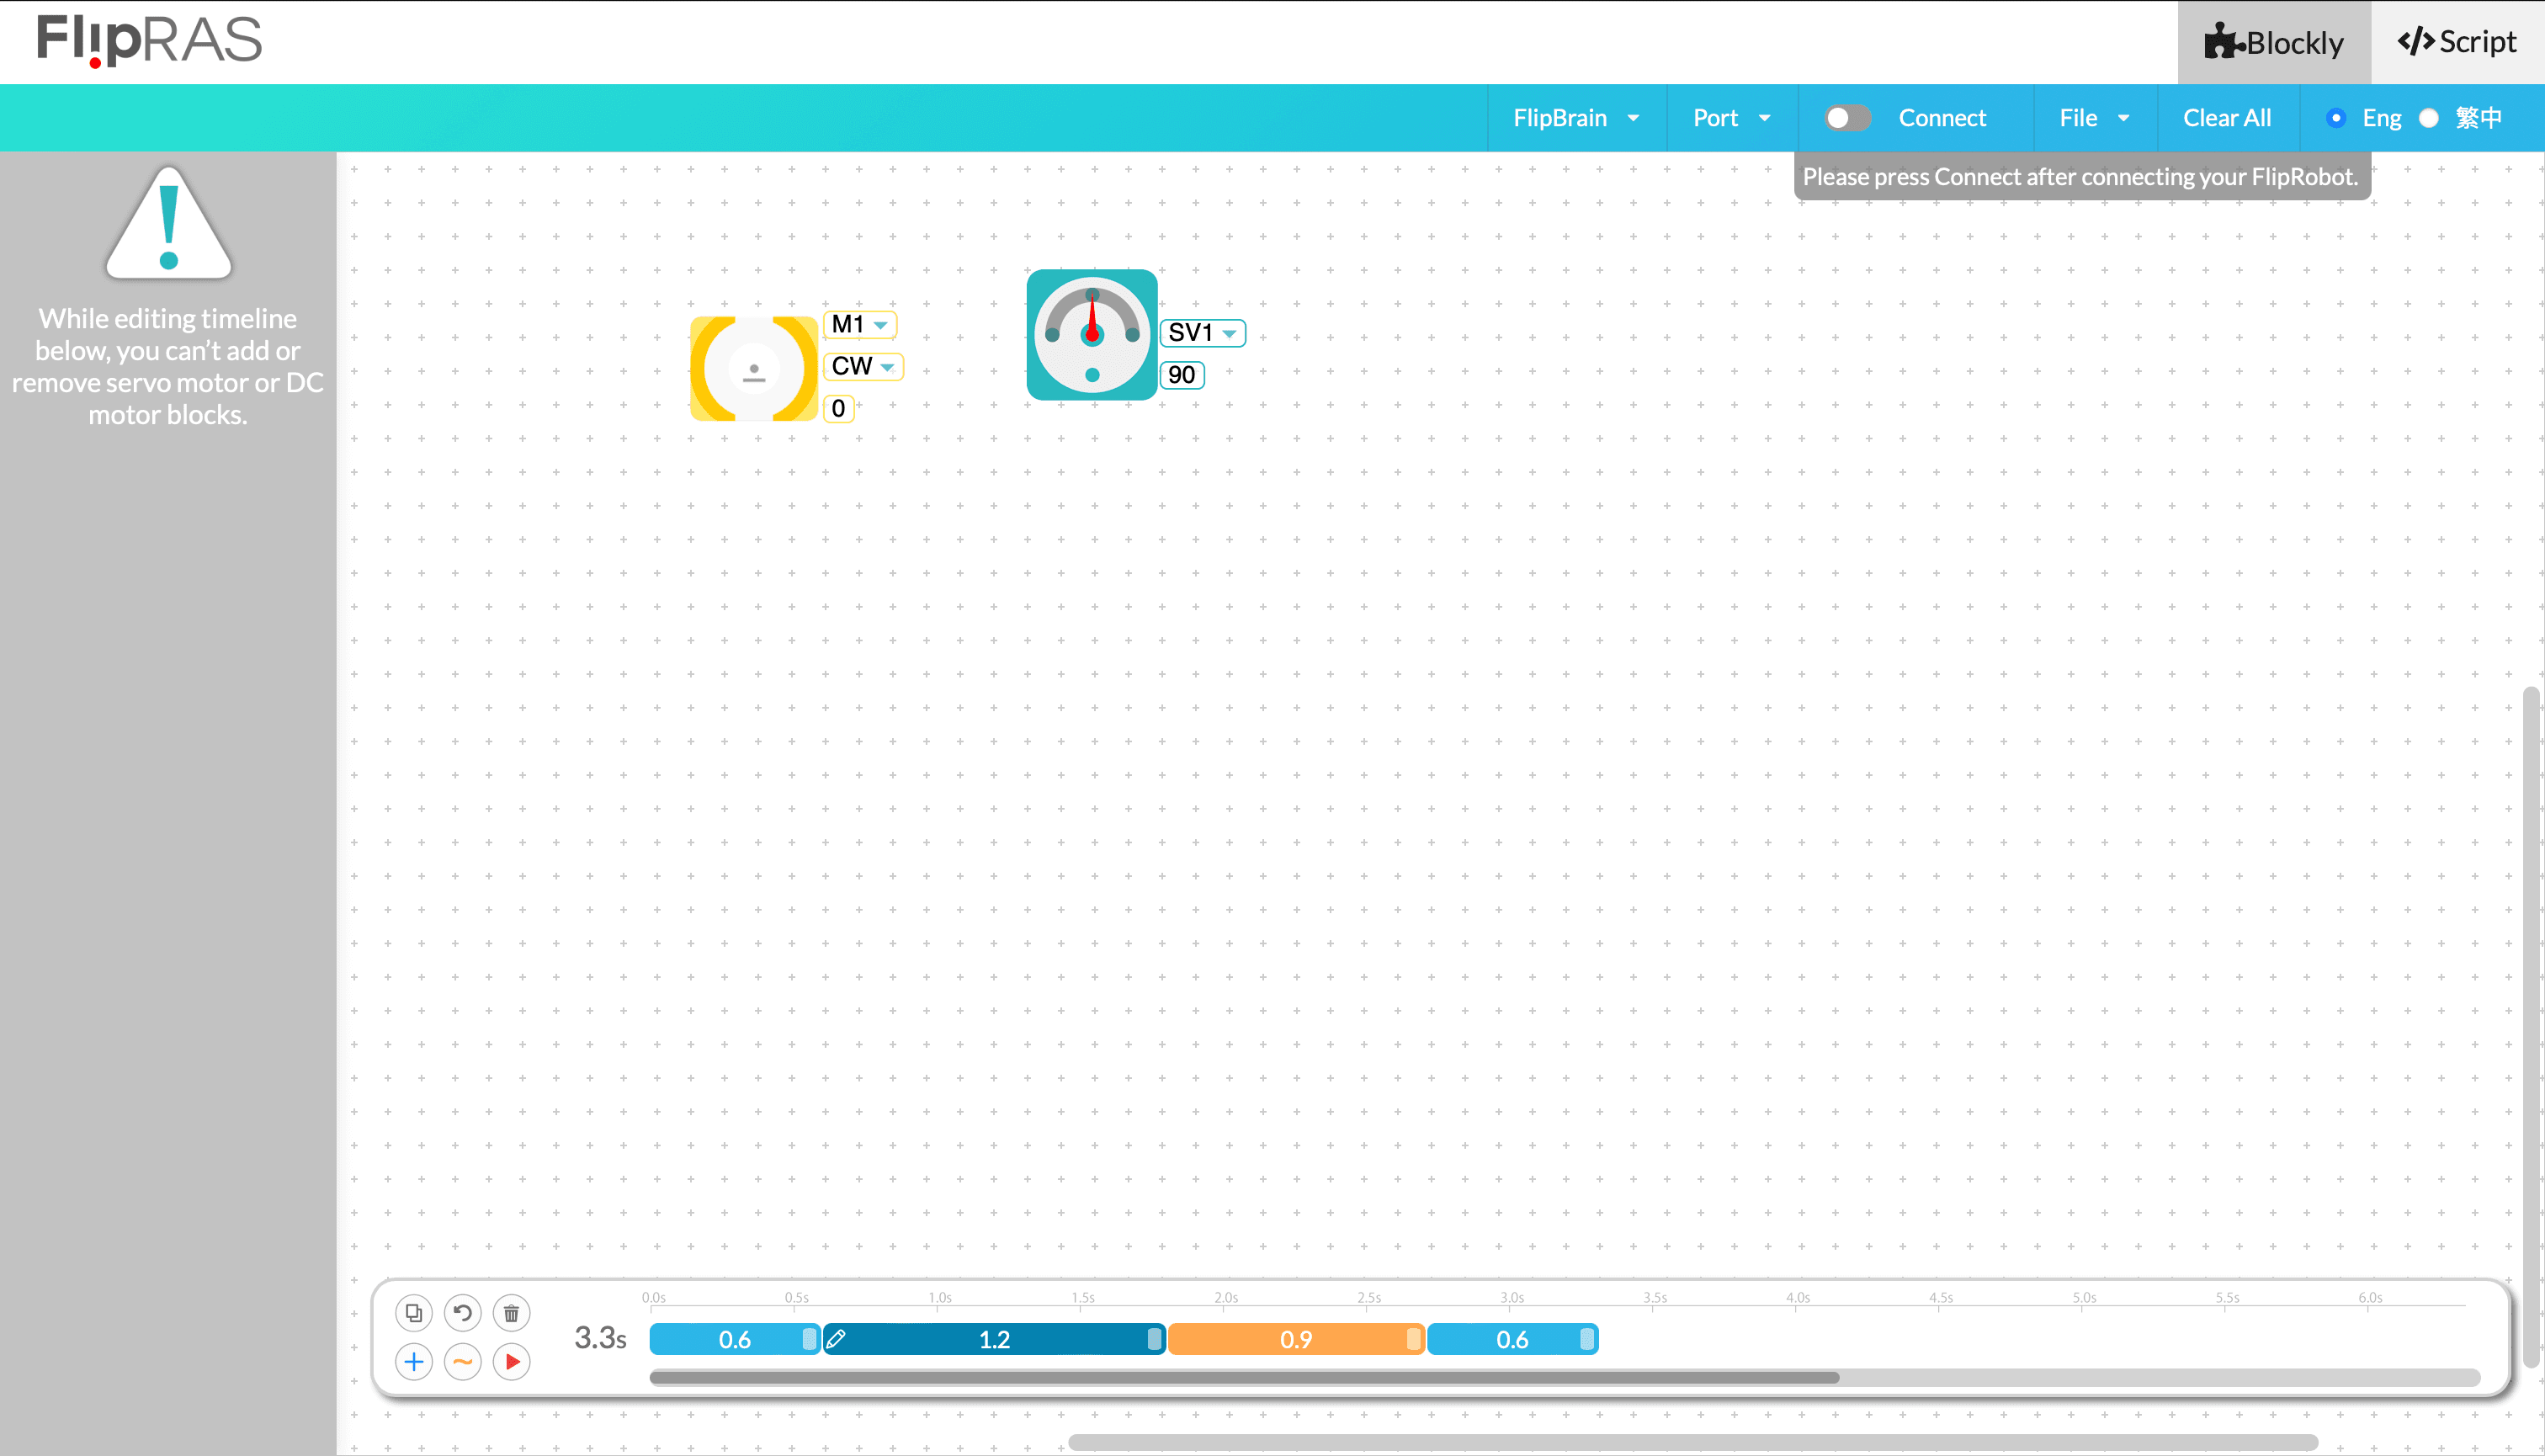
Task: Select the teal servo gauge block icon
Action: coord(1092,334)
